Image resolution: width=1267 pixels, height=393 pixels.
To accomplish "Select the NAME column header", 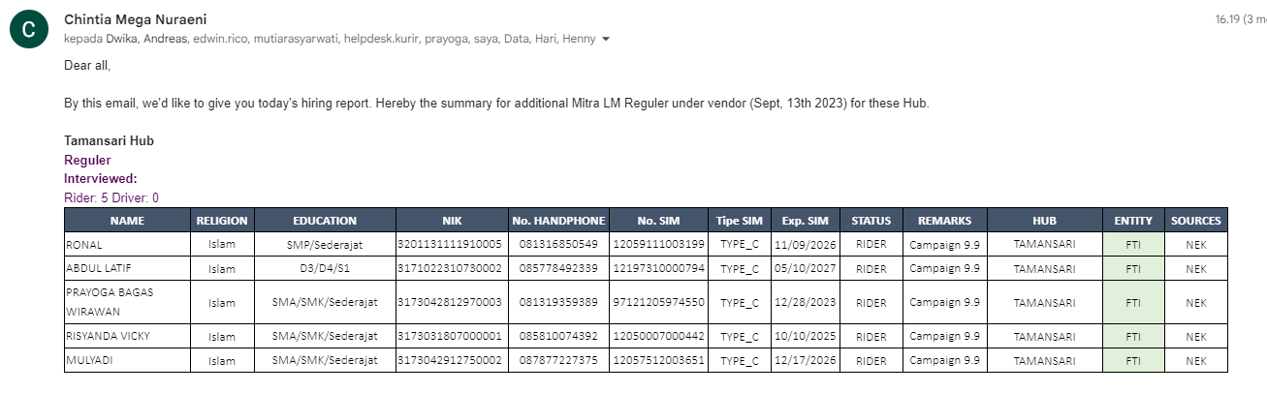I will 127,221.
